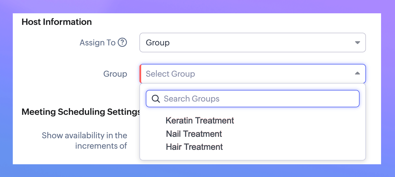This screenshot has height=177, width=395.
Task: Click the Host Information section heading
Action: click(x=57, y=22)
